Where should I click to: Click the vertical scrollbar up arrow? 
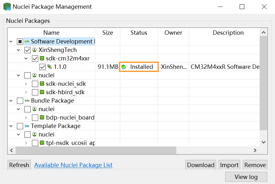(x=263, y=33)
